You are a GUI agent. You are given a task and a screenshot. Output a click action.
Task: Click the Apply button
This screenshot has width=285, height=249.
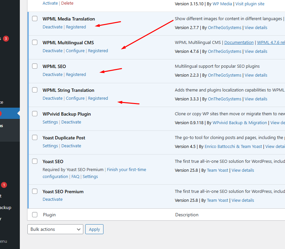(94, 229)
